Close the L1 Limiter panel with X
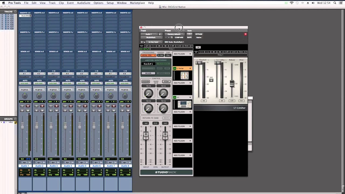The image size is (345, 194). point(198,47)
